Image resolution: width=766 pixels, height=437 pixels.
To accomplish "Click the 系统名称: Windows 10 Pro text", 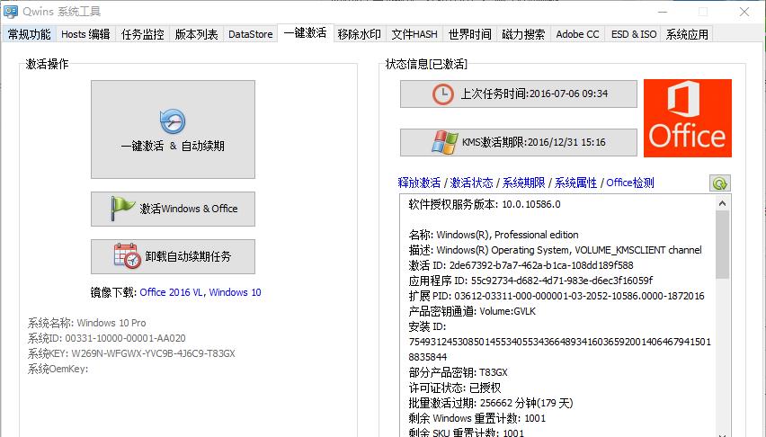I will click(86, 323).
